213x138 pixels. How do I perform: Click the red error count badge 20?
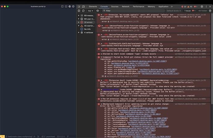[x=184, y=6]
